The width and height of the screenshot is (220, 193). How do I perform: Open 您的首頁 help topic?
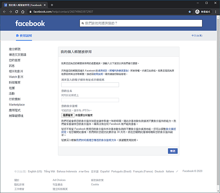point(15,60)
